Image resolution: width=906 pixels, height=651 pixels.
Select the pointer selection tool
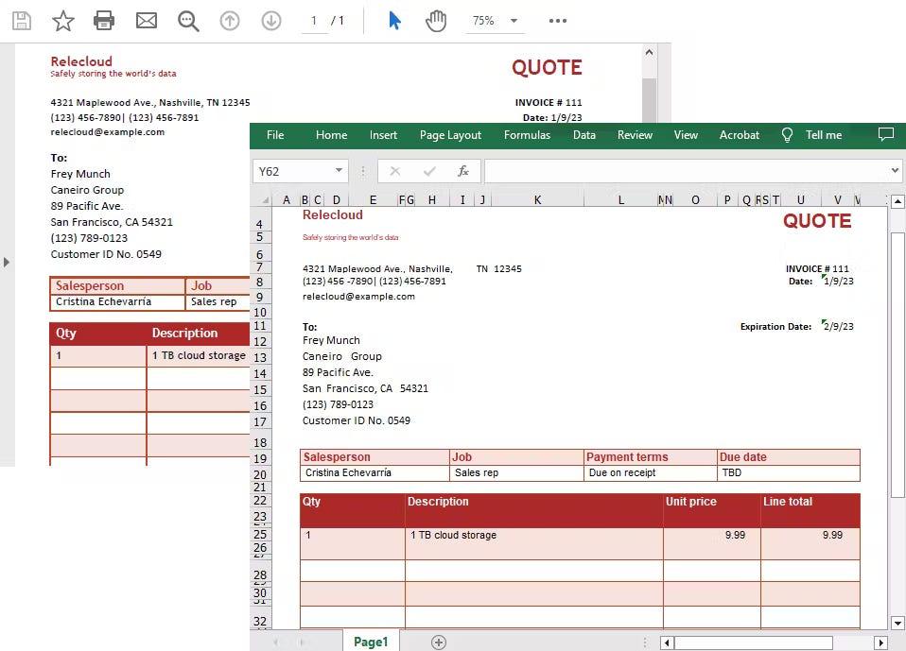pyautogui.click(x=394, y=20)
